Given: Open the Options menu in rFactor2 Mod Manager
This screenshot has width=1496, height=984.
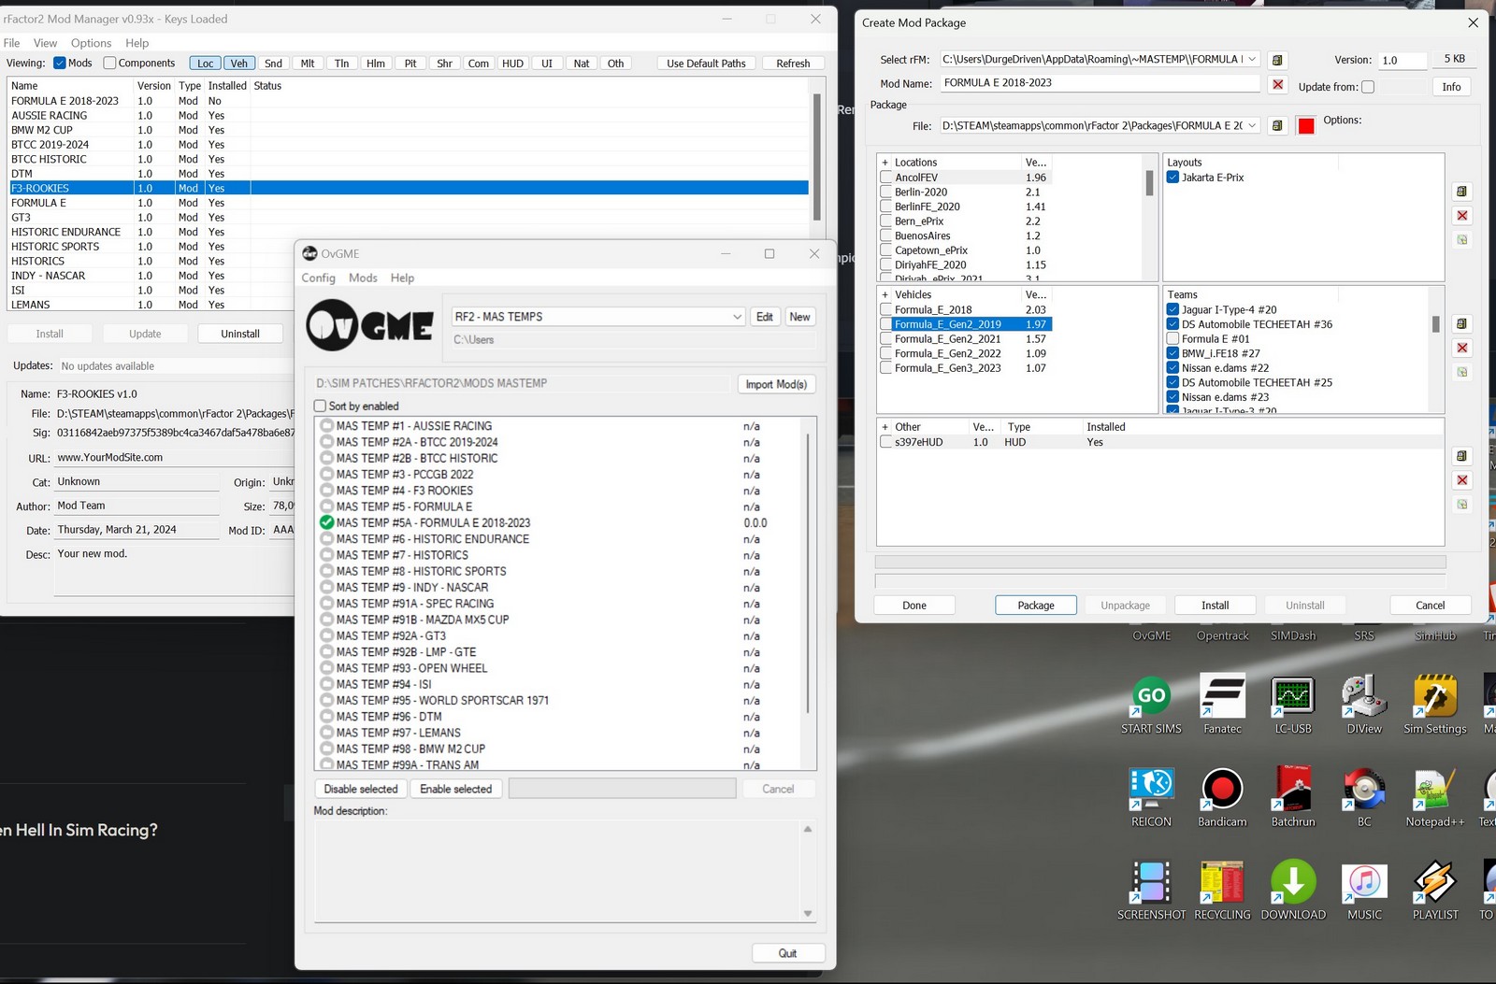Looking at the screenshot, I should point(91,43).
